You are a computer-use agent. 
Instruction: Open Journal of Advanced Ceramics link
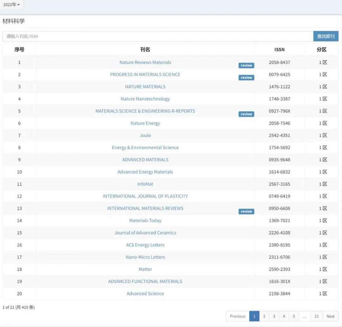coord(145,233)
